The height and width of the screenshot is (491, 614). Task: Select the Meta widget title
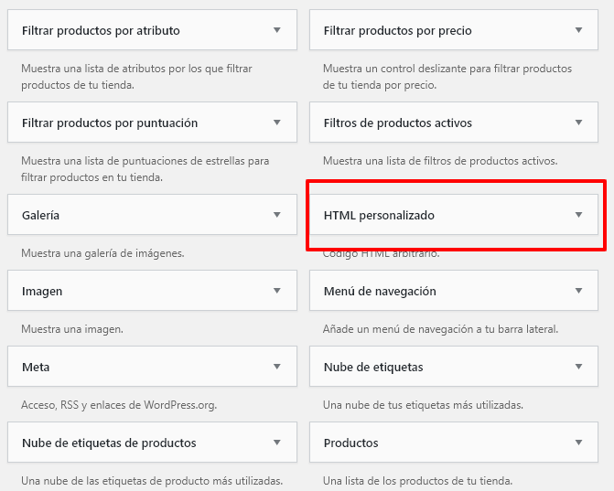pyautogui.click(x=36, y=367)
